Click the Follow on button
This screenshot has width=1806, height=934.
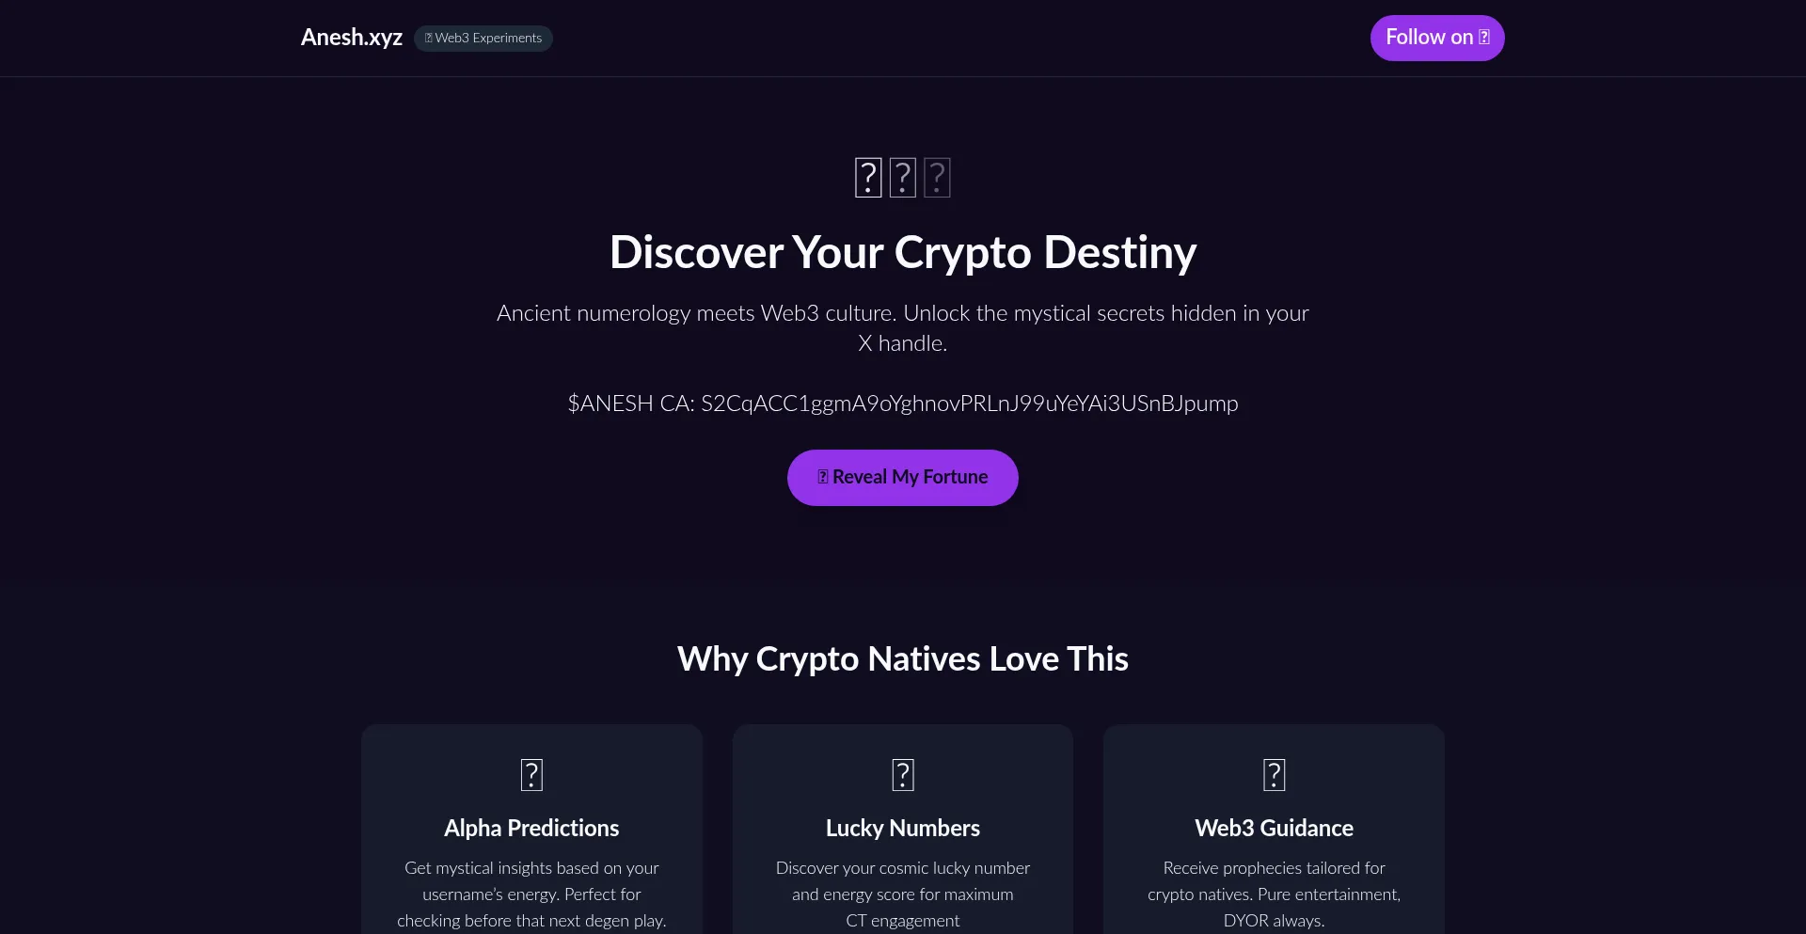(x=1437, y=38)
